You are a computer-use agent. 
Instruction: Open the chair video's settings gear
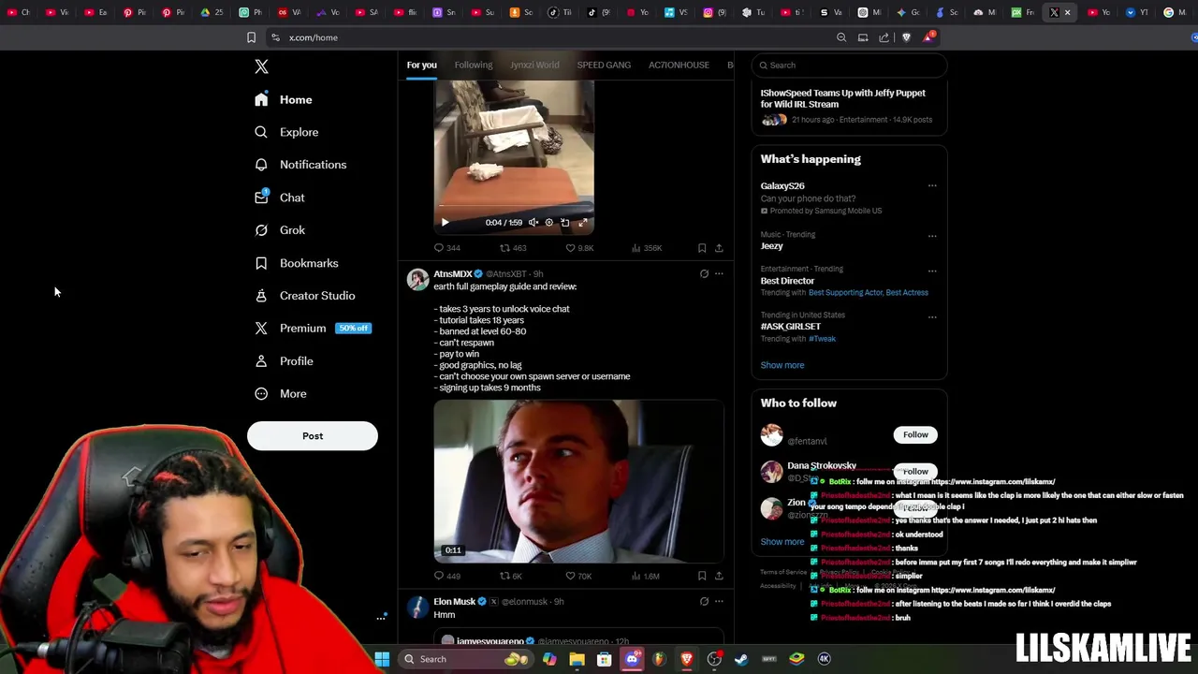(548, 223)
